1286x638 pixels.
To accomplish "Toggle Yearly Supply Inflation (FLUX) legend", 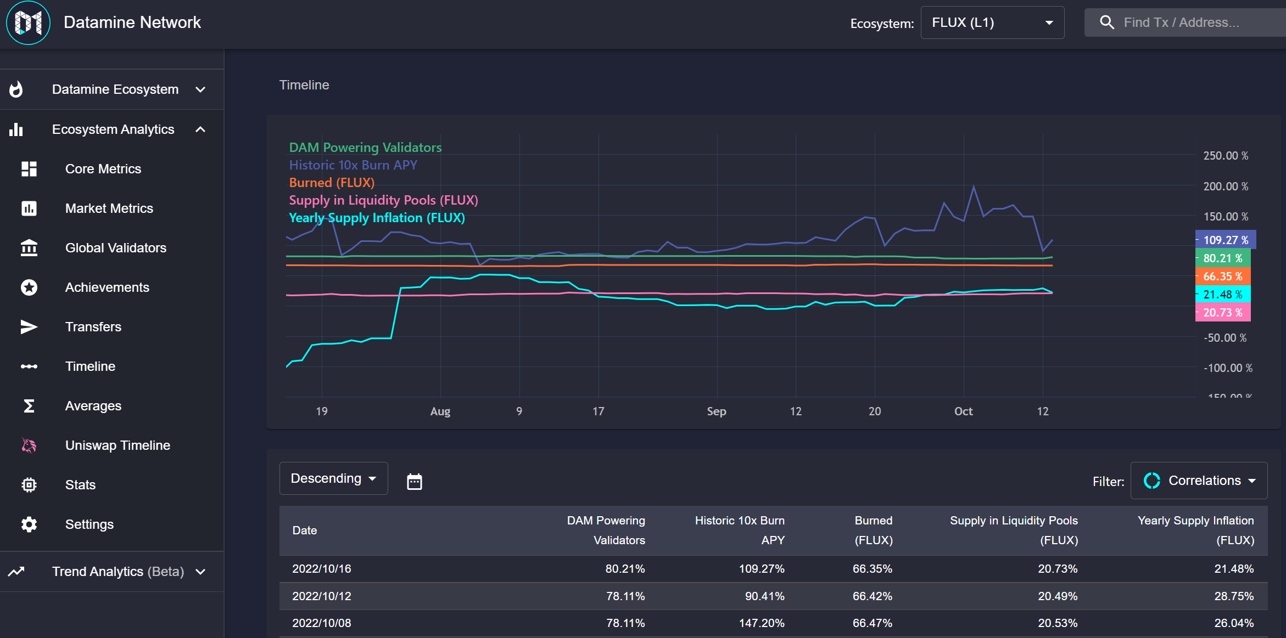I will [x=377, y=218].
